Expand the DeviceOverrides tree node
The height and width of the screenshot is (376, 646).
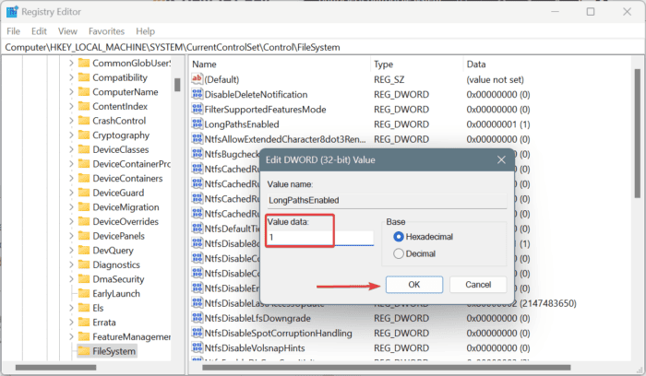(x=71, y=221)
